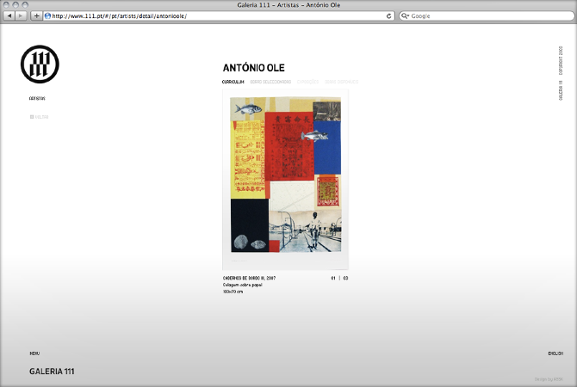
Task: Go to artwork number 03 in the pager
Action: pyautogui.click(x=346, y=278)
